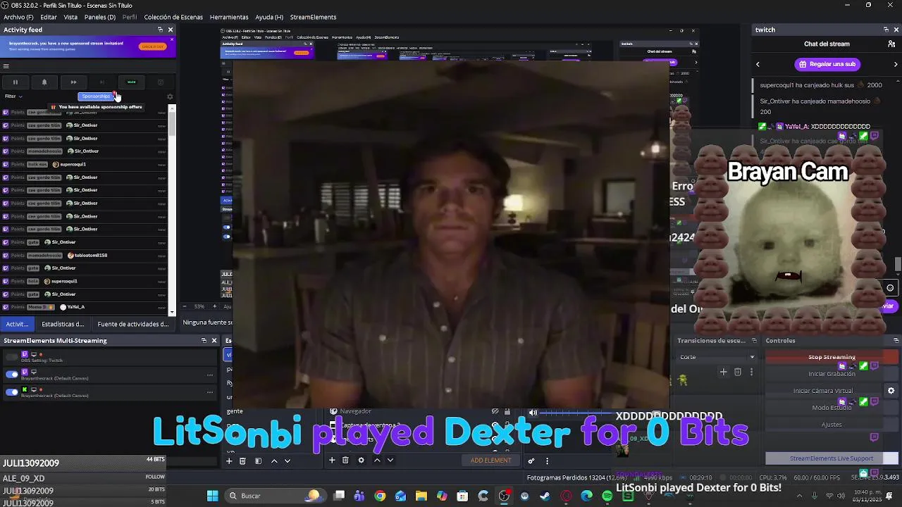
Task: Open source properties gear icon
Action: coord(361,460)
